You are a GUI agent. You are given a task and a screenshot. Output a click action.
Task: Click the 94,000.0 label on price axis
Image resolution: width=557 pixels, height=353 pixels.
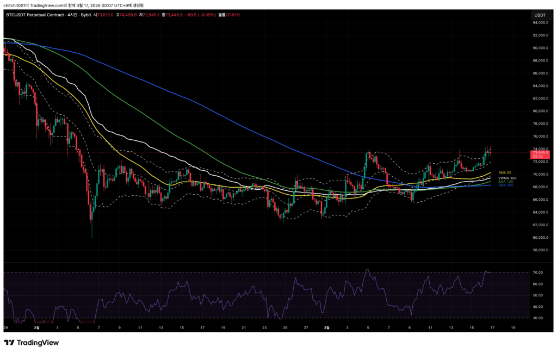(540, 23)
